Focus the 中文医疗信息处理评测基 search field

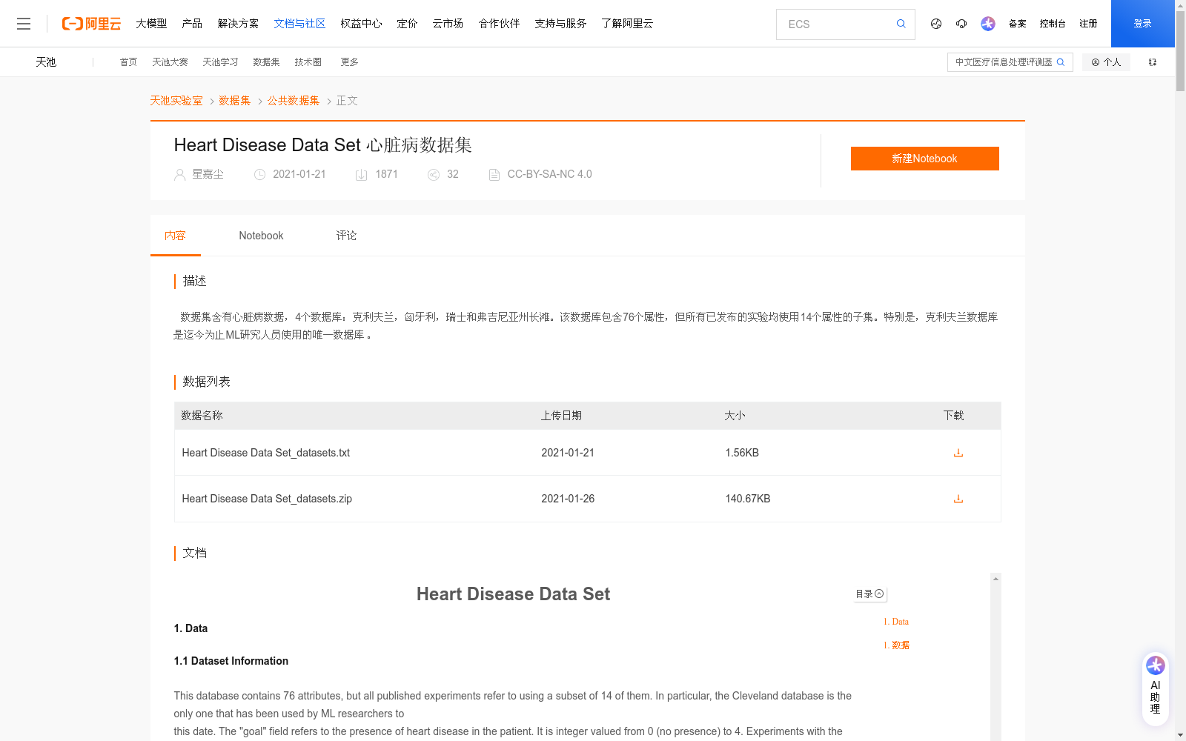pos(1004,62)
